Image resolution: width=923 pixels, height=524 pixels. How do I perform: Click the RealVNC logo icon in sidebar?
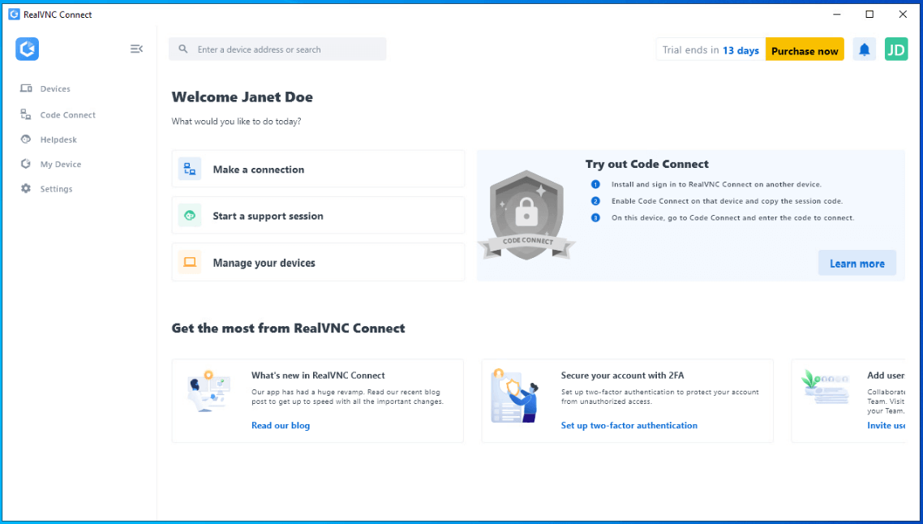tap(27, 49)
